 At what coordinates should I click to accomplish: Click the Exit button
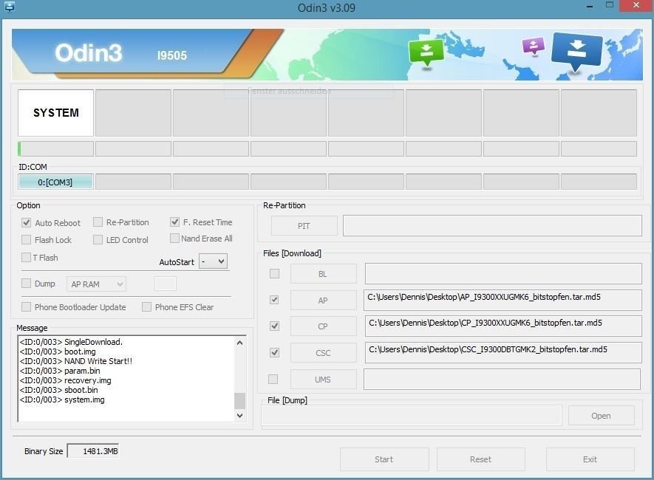click(x=590, y=459)
